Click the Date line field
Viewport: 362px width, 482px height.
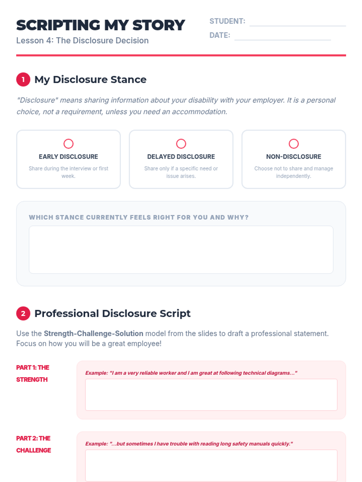pyautogui.click(x=283, y=36)
